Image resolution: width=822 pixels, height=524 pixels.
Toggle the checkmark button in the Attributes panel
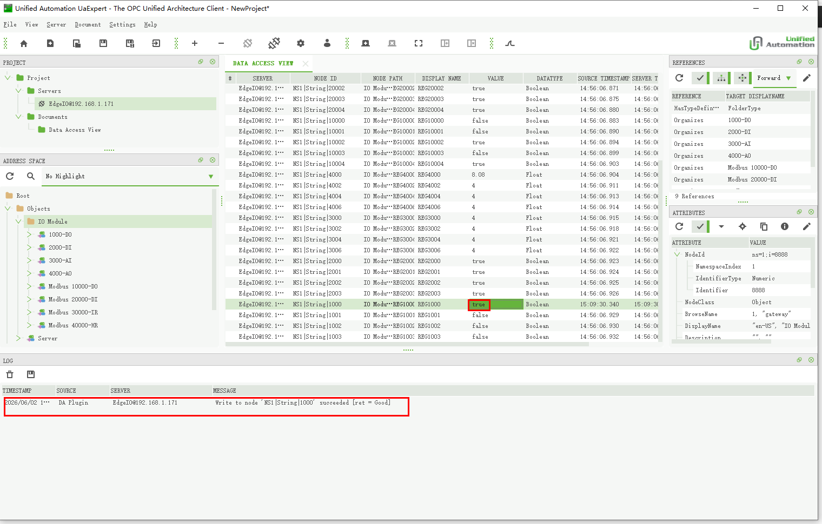click(x=700, y=226)
